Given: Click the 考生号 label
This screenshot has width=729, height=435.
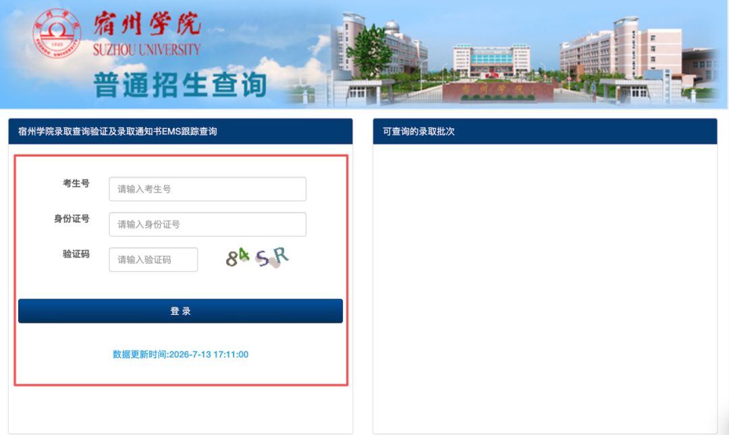Looking at the screenshot, I should [x=76, y=183].
